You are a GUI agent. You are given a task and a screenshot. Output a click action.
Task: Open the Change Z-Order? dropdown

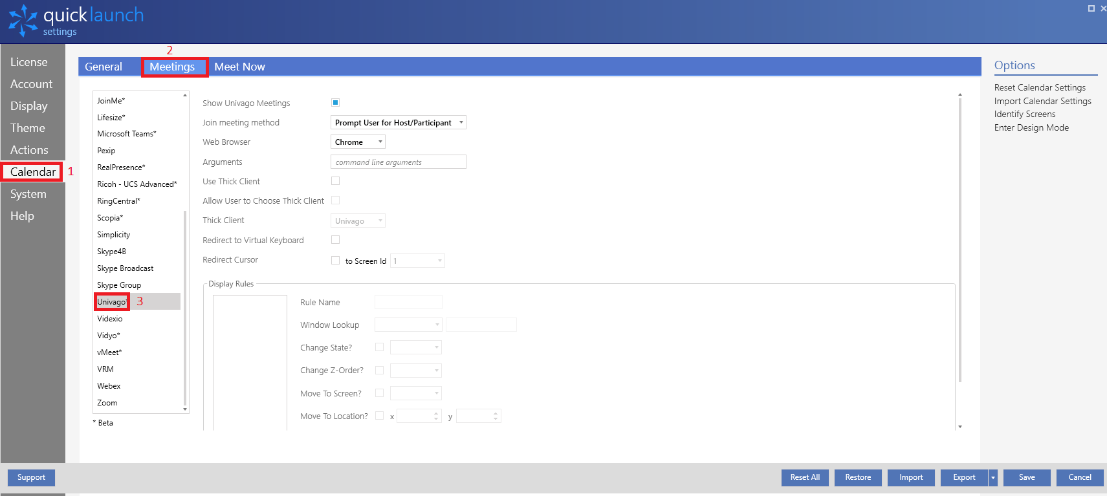pyautogui.click(x=416, y=371)
